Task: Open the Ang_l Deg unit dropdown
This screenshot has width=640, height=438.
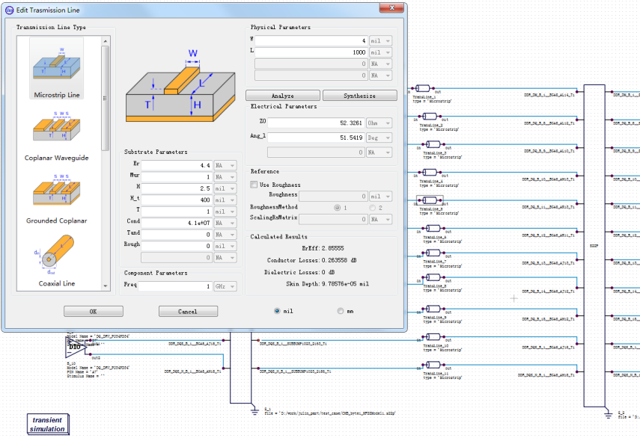Action: (x=380, y=138)
